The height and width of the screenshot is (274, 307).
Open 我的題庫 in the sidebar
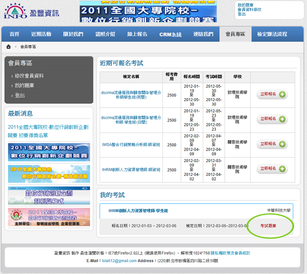pyautogui.click(x=25, y=86)
